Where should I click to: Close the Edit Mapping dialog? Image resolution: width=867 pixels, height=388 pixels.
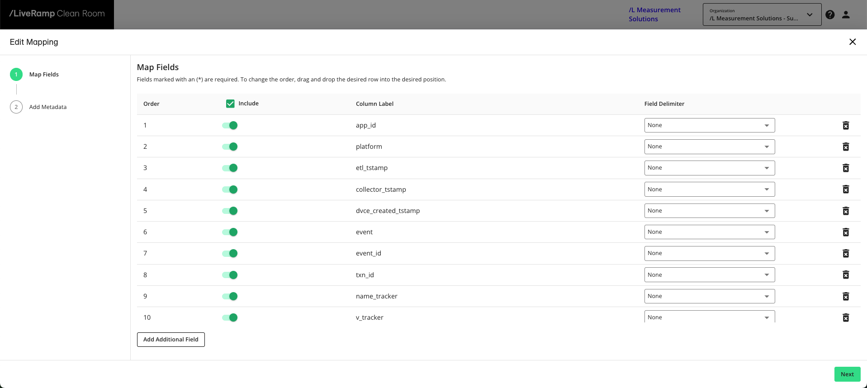click(x=853, y=42)
